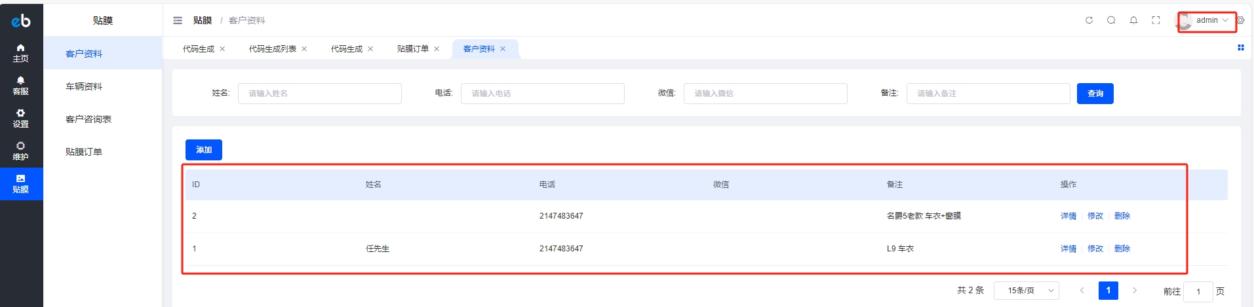1254x307 pixels.
Task: Click the eb logo icon
Action: [21, 21]
